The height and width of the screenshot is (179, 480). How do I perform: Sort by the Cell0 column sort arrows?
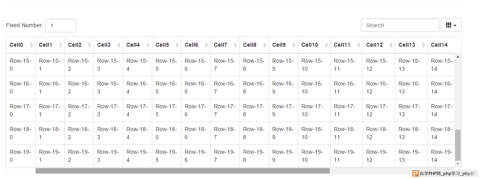pyautogui.click(x=32, y=45)
